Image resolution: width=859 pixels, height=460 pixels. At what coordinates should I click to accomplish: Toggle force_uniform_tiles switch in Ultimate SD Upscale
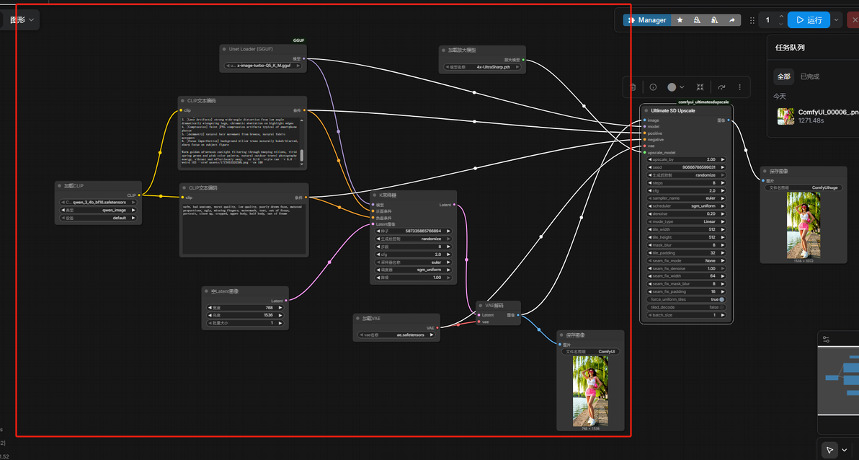coord(721,300)
